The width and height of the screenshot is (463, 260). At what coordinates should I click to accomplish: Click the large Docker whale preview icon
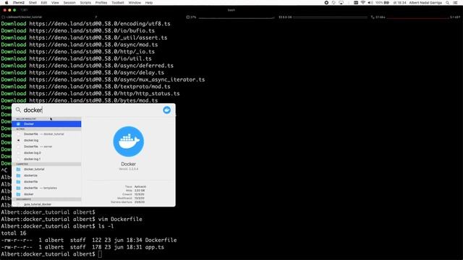tap(129, 142)
